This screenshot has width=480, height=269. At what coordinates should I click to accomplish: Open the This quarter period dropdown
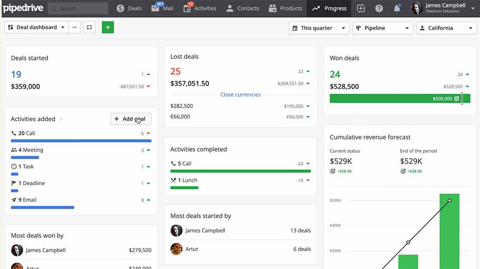[x=319, y=28]
